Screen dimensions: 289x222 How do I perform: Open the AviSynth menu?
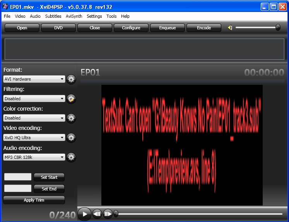74,16
